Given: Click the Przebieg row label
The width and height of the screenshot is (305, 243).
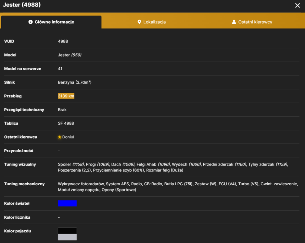Looking at the screenshot, I should tap(13, 96).
